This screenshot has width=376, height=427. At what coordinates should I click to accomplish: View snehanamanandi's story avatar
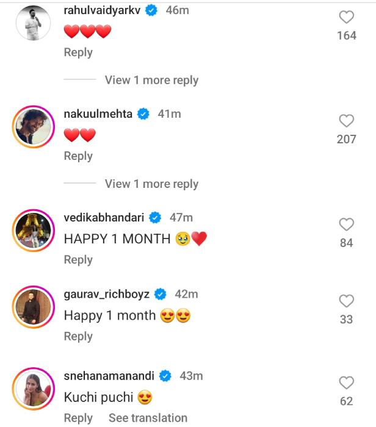(34, 389)
